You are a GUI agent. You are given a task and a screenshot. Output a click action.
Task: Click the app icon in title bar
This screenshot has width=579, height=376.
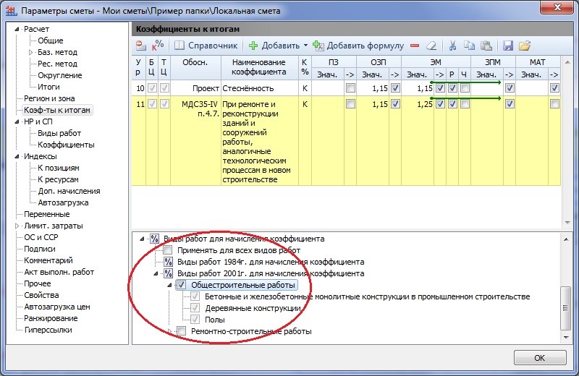coord(11,11)
